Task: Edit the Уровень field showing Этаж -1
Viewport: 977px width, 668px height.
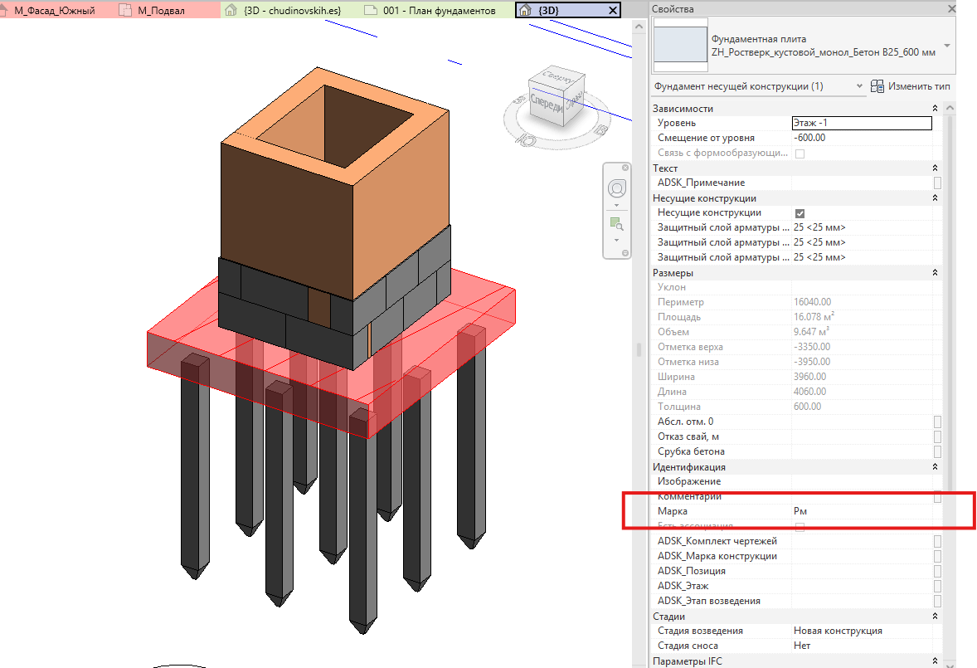Action: click(x=862, y=124)
